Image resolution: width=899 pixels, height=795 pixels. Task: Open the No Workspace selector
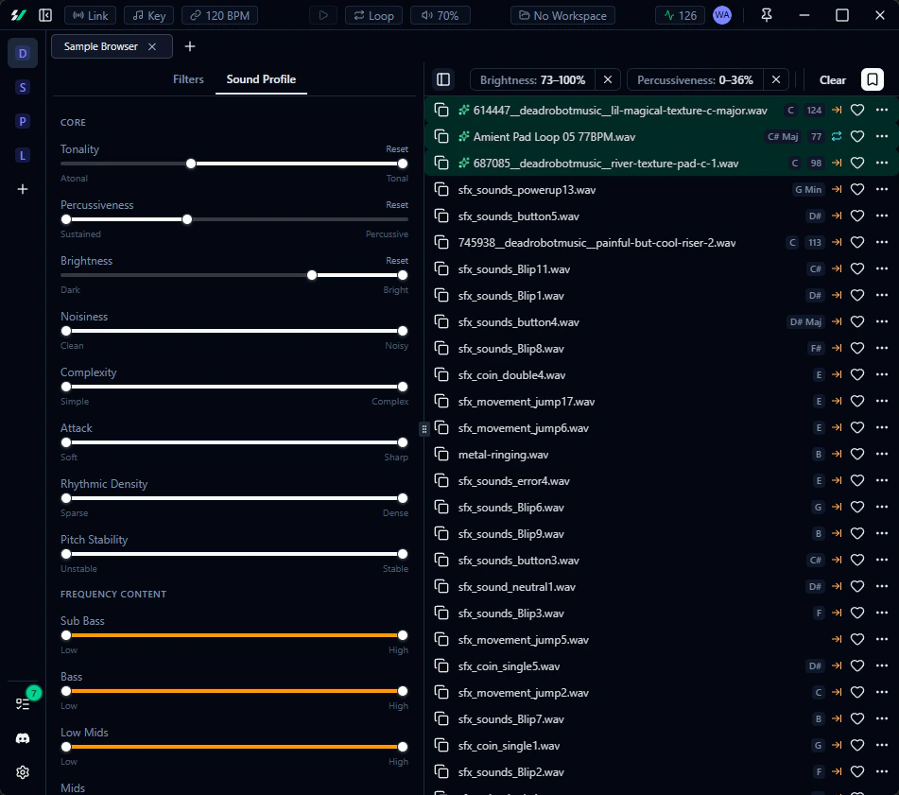coord(562,15)
